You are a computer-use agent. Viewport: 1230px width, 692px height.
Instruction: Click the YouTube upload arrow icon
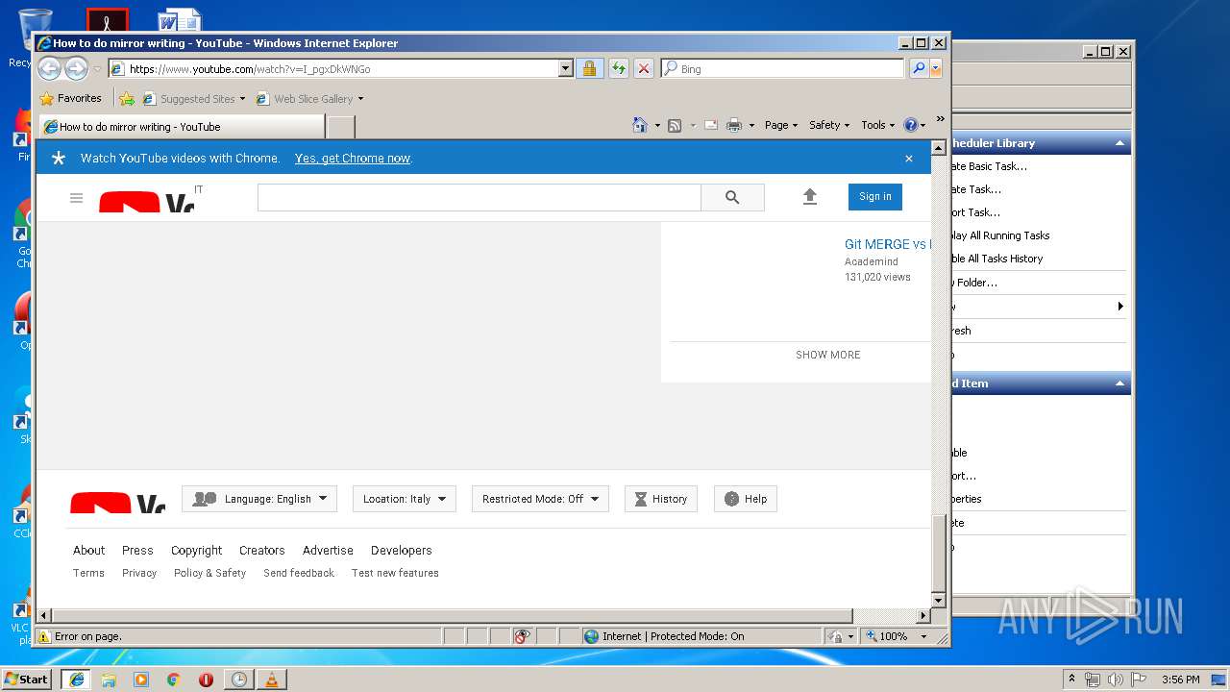click(810, 197)
